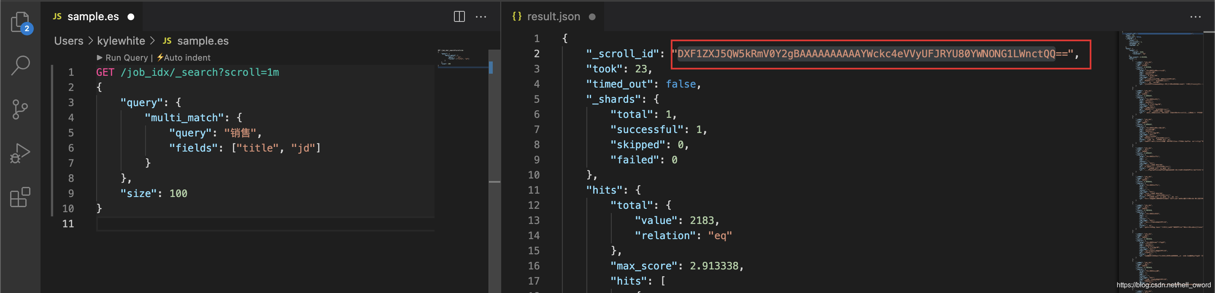Viewport: 1215px width, 293px height.
Task: Split the sample.es editor right
Action: [459, 16]
